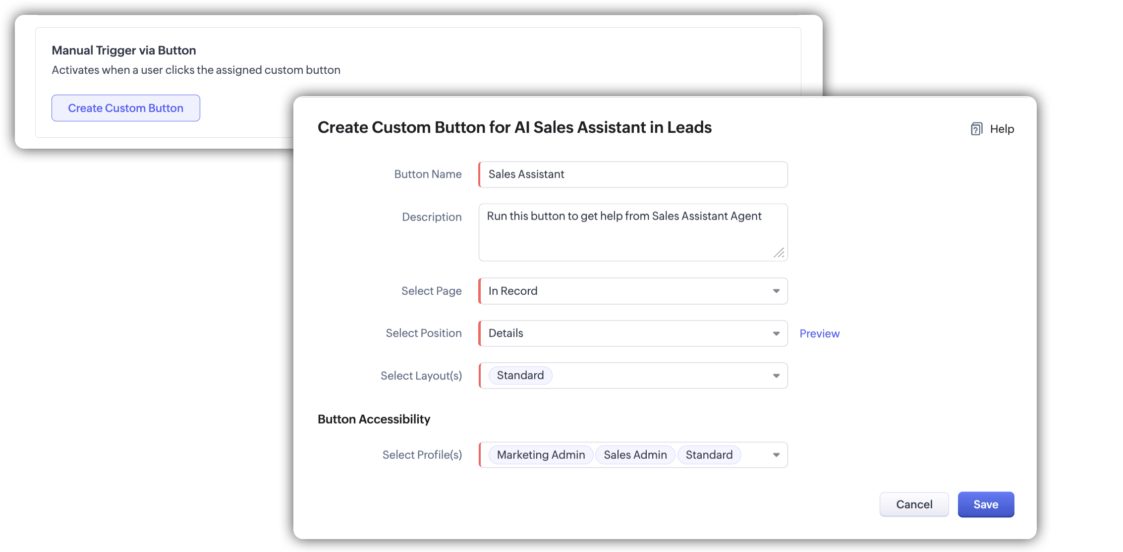Click the Preview link
The width and height of the screenshot is (1123, 552).
[819, 333]
